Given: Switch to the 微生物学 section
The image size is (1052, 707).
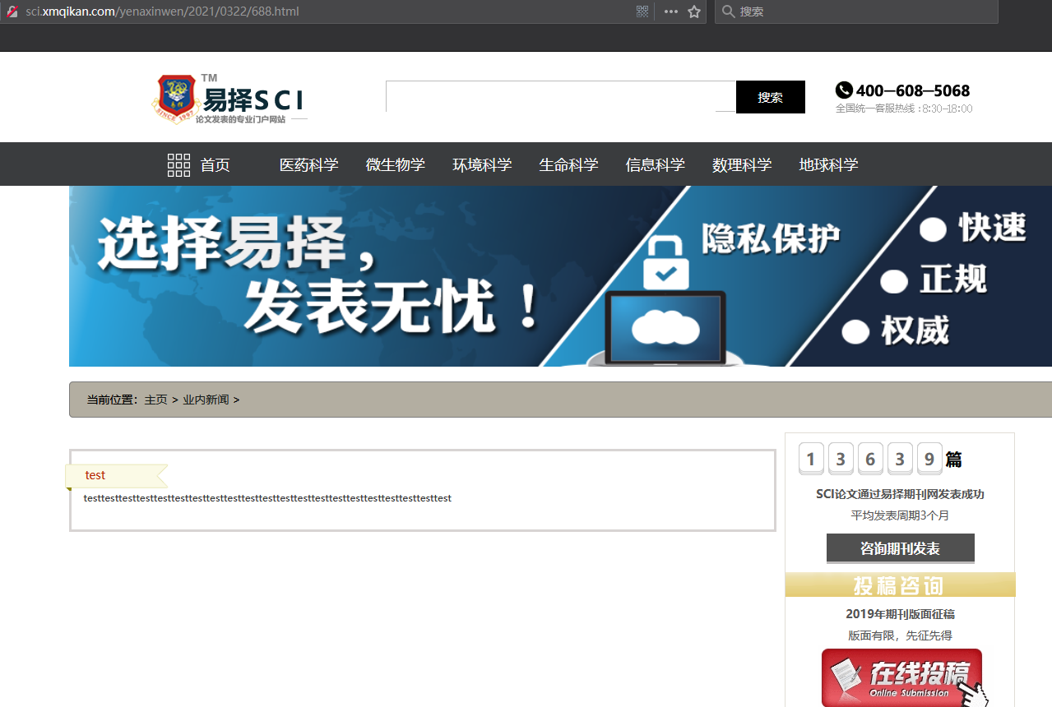Looking at the screenshot, I should (396, 164).
